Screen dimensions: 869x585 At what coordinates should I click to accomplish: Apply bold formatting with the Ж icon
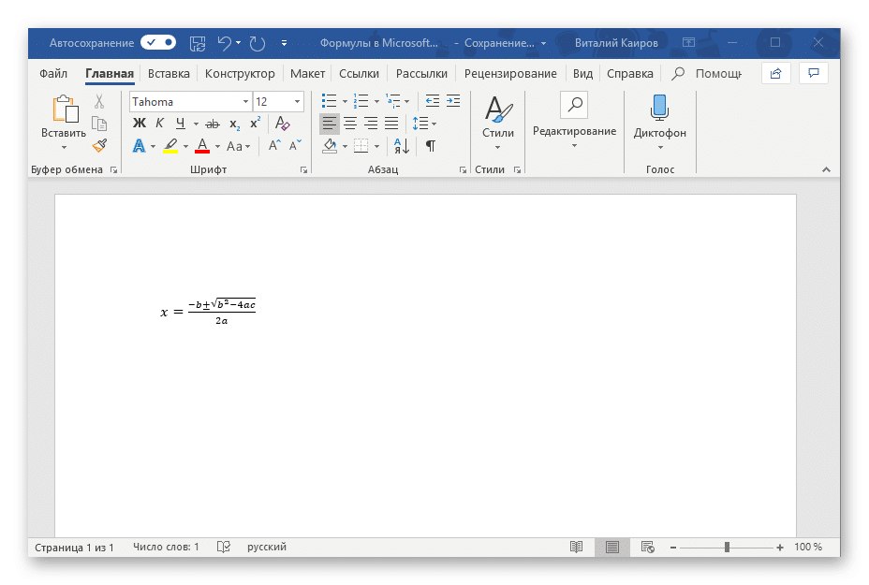[138, 123]
